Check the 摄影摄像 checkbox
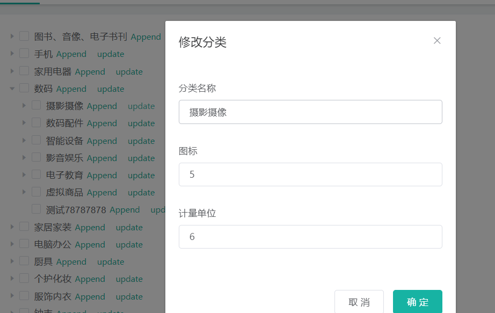The height and width of the screenshot is (313, 495). point(37,105)
